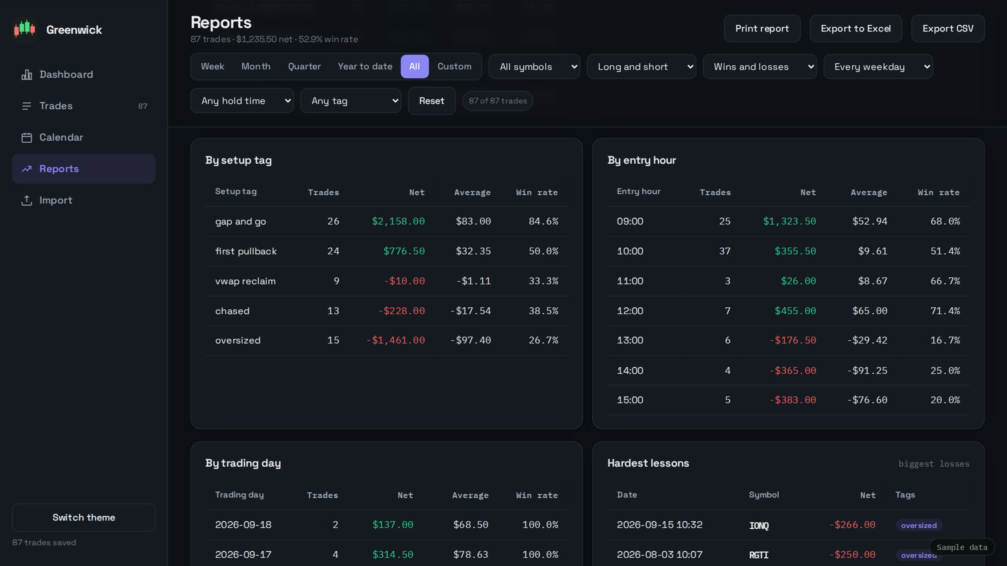Expand the Wins and losses filter
The width and height of the screenshot is (1007, 566).
(760, 67)
